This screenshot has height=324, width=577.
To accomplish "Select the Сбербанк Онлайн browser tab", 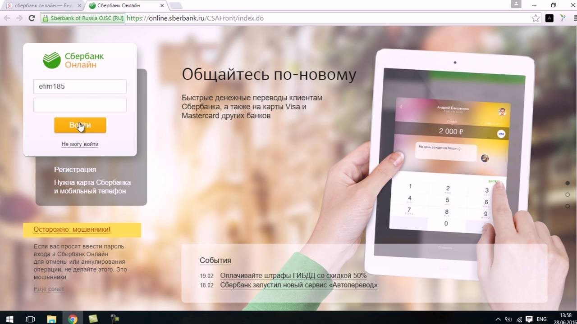I will [126, 6].
